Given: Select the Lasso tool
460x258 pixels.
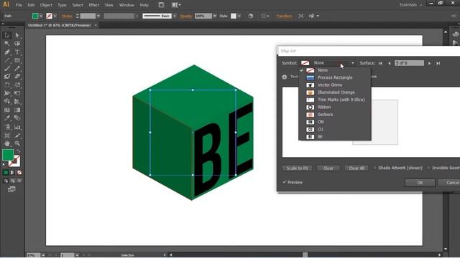Looking at the screenshot, I should point(17,44).
